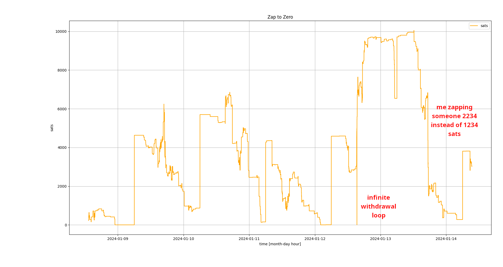This screenshot has height=267, width=503.
Task: Click the 0 y-axis tick label
Action: tap(66, 225)
